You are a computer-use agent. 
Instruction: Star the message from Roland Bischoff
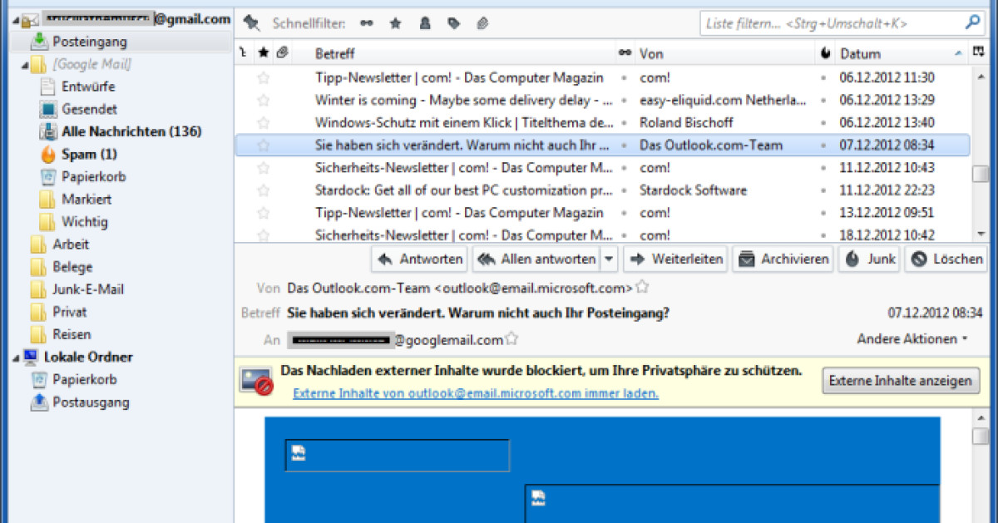(263, 122)
